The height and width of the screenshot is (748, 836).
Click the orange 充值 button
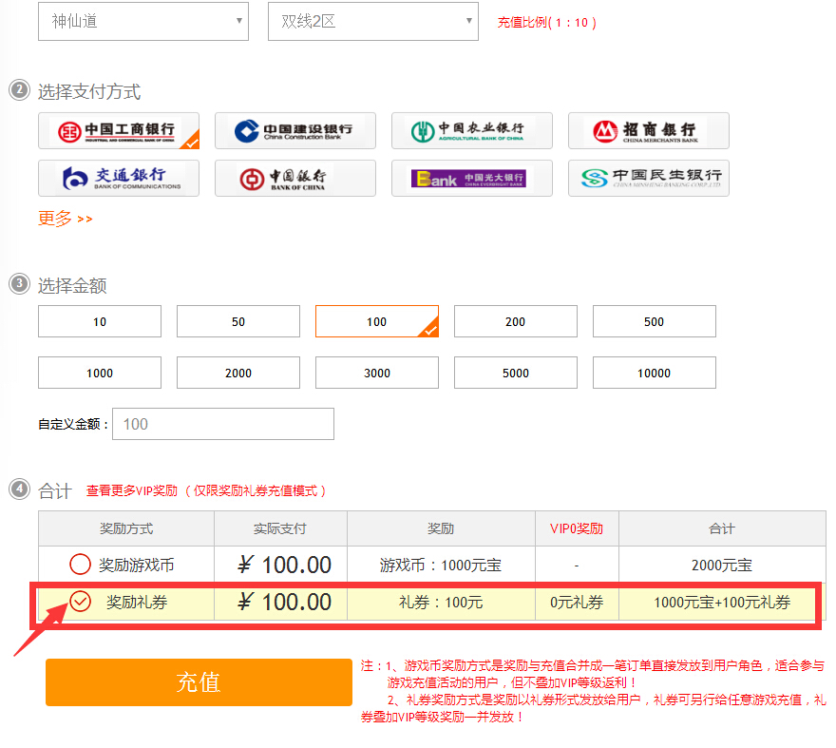(x=199, y=681)
